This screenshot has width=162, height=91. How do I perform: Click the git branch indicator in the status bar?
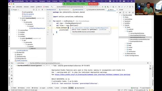point(140,90)
